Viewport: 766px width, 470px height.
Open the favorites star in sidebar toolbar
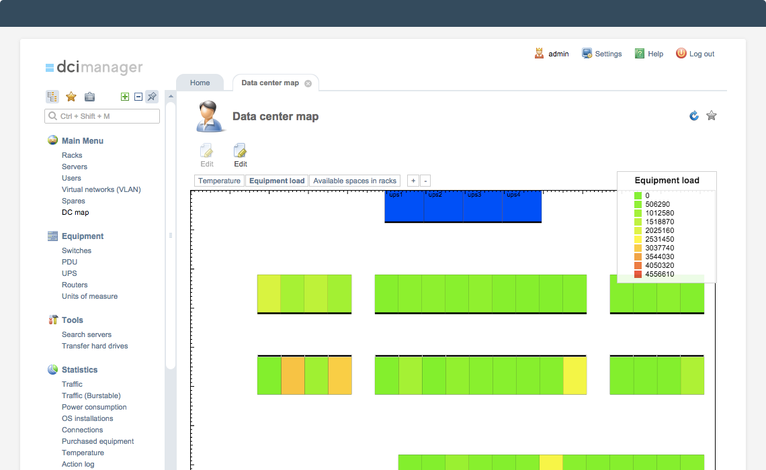point(71,97)
